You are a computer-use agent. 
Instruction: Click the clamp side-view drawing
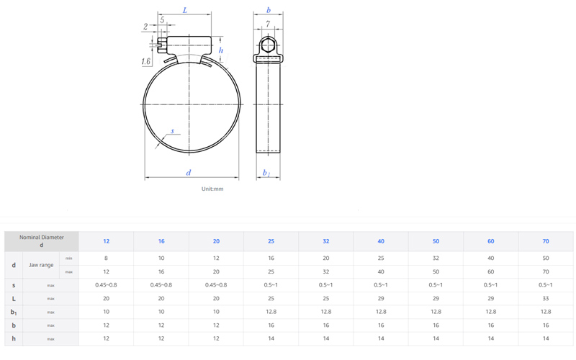pyautogui.click(x=268, y=101)
